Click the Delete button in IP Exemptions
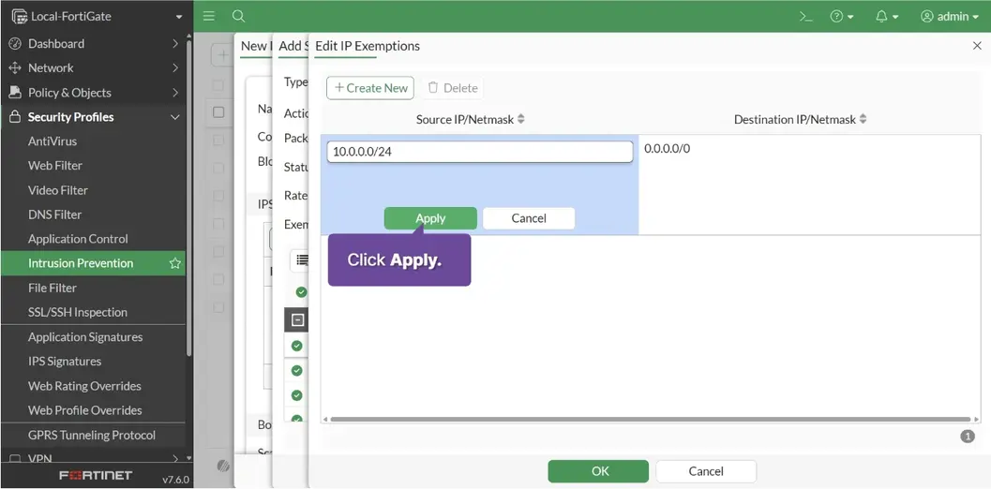Viewport: 991px width, 489px height. pyautogui.click(x=453, y=88)
